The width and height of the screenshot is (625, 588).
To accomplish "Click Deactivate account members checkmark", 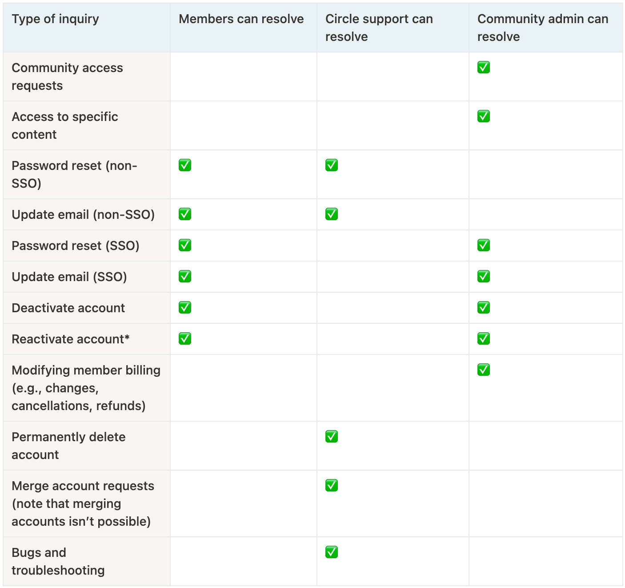I will [x=185, y=308].
